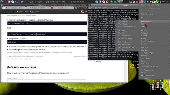170x95 pixels.
Task: Click the red C extension icon in Chromium
Action: pos(82,12)
